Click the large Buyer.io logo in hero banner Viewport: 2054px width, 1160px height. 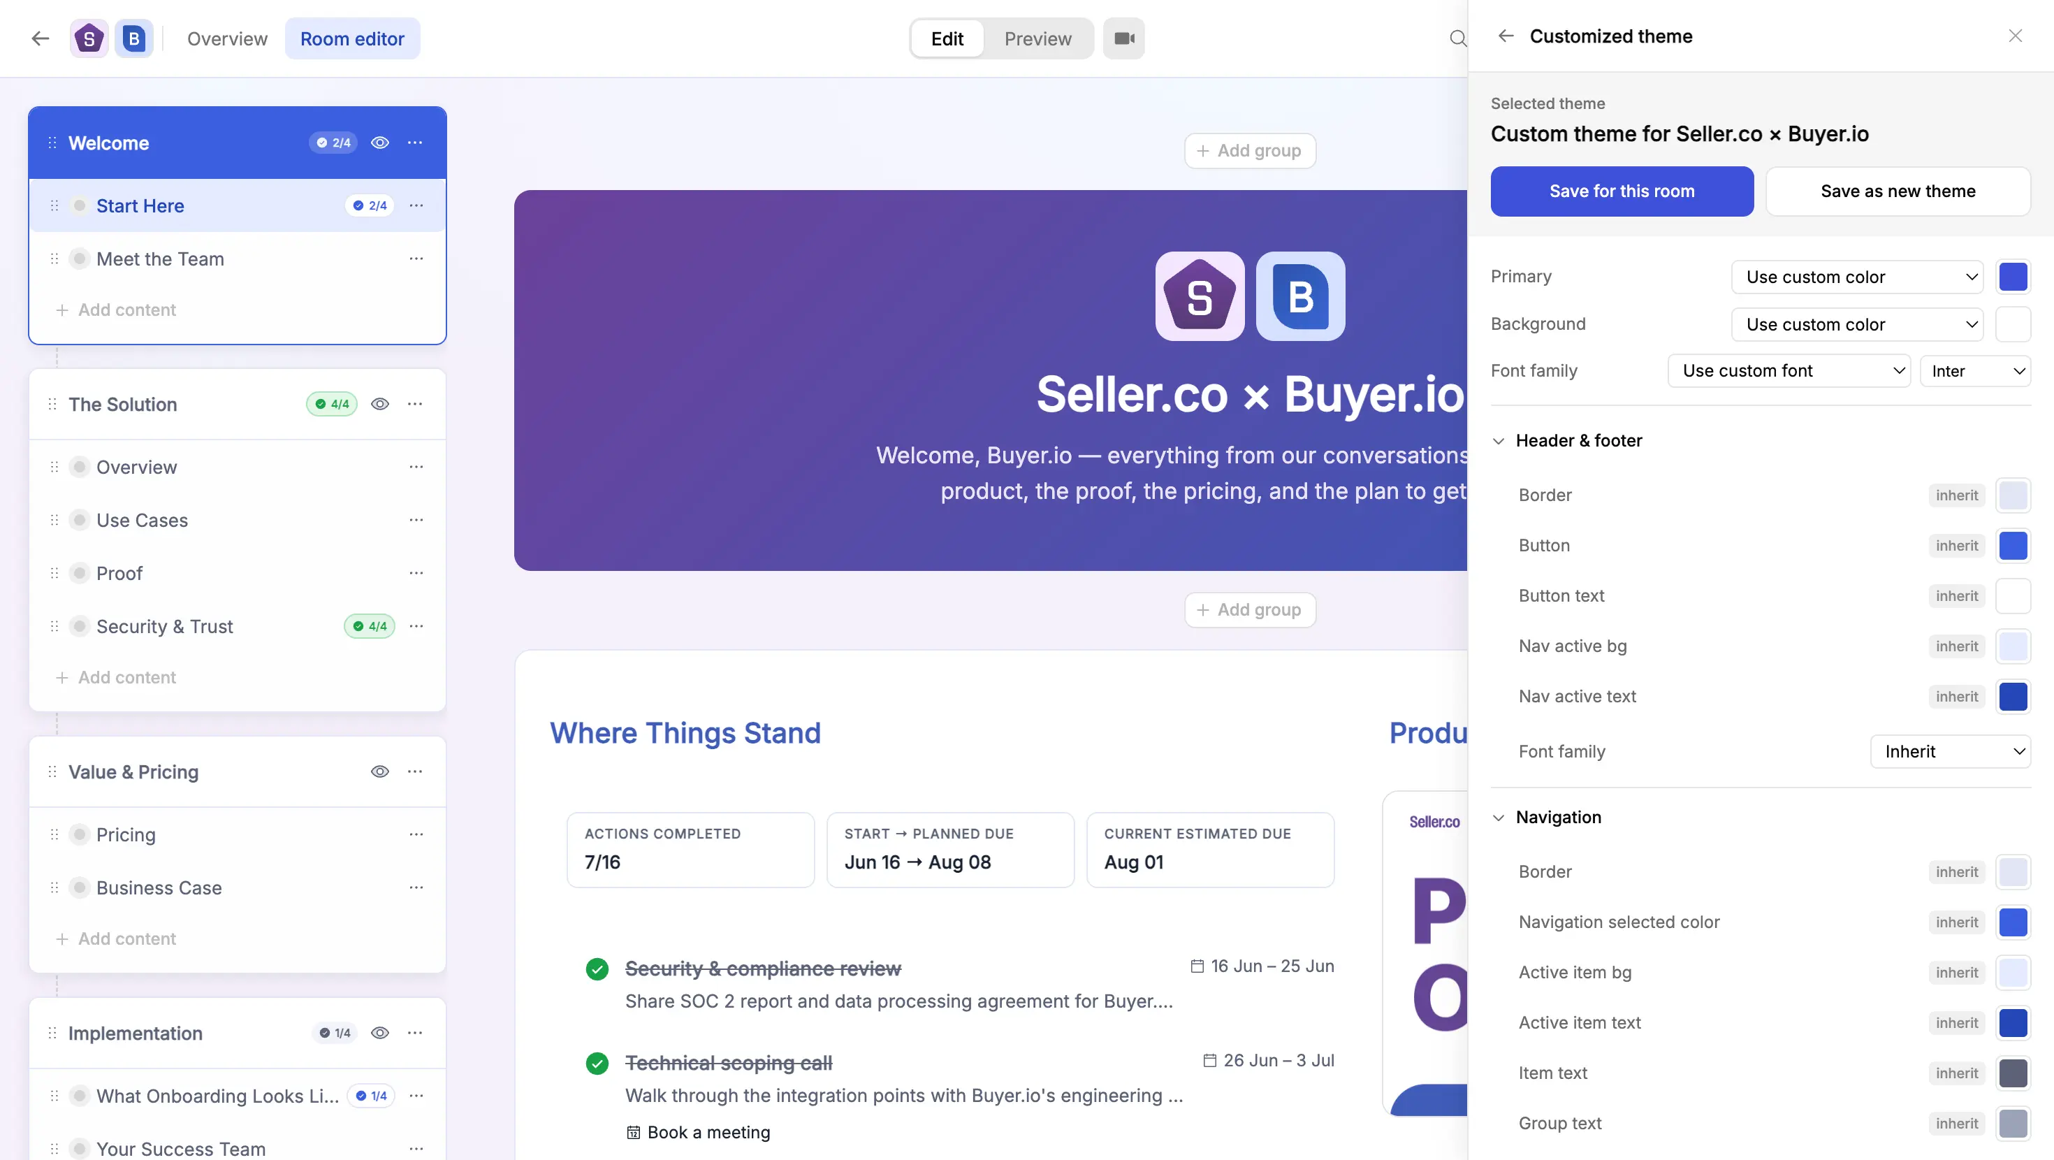[x=1300, y=296]
